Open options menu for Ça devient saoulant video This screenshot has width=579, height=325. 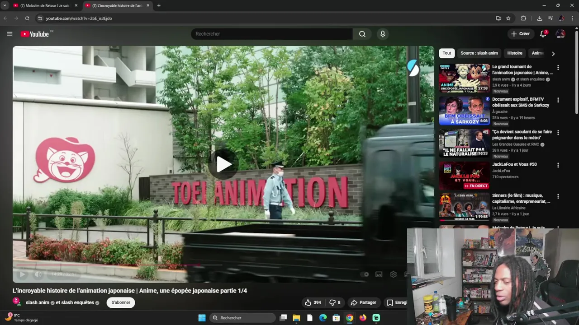click(558, 133)
